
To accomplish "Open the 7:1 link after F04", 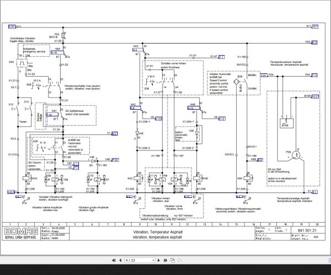I will pyautogui.click(x=314, y=76).
